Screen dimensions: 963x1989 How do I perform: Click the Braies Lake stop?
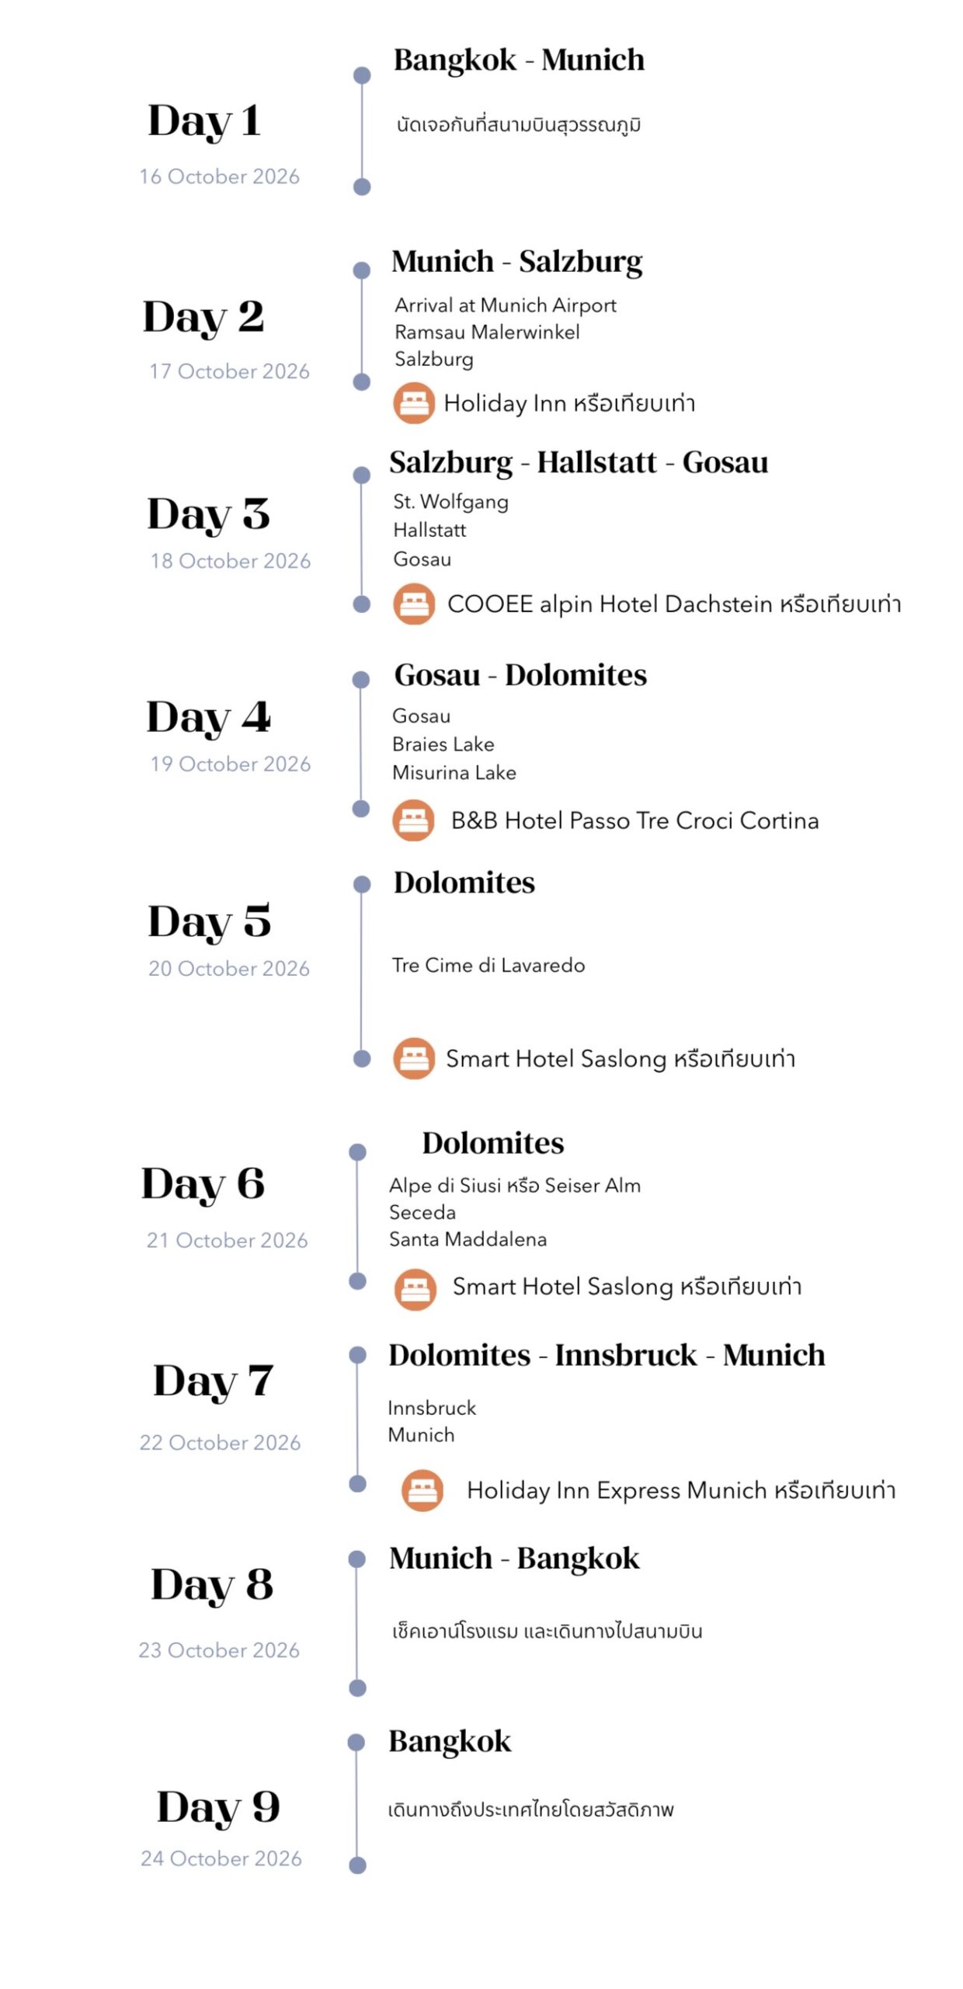[443, 744]
